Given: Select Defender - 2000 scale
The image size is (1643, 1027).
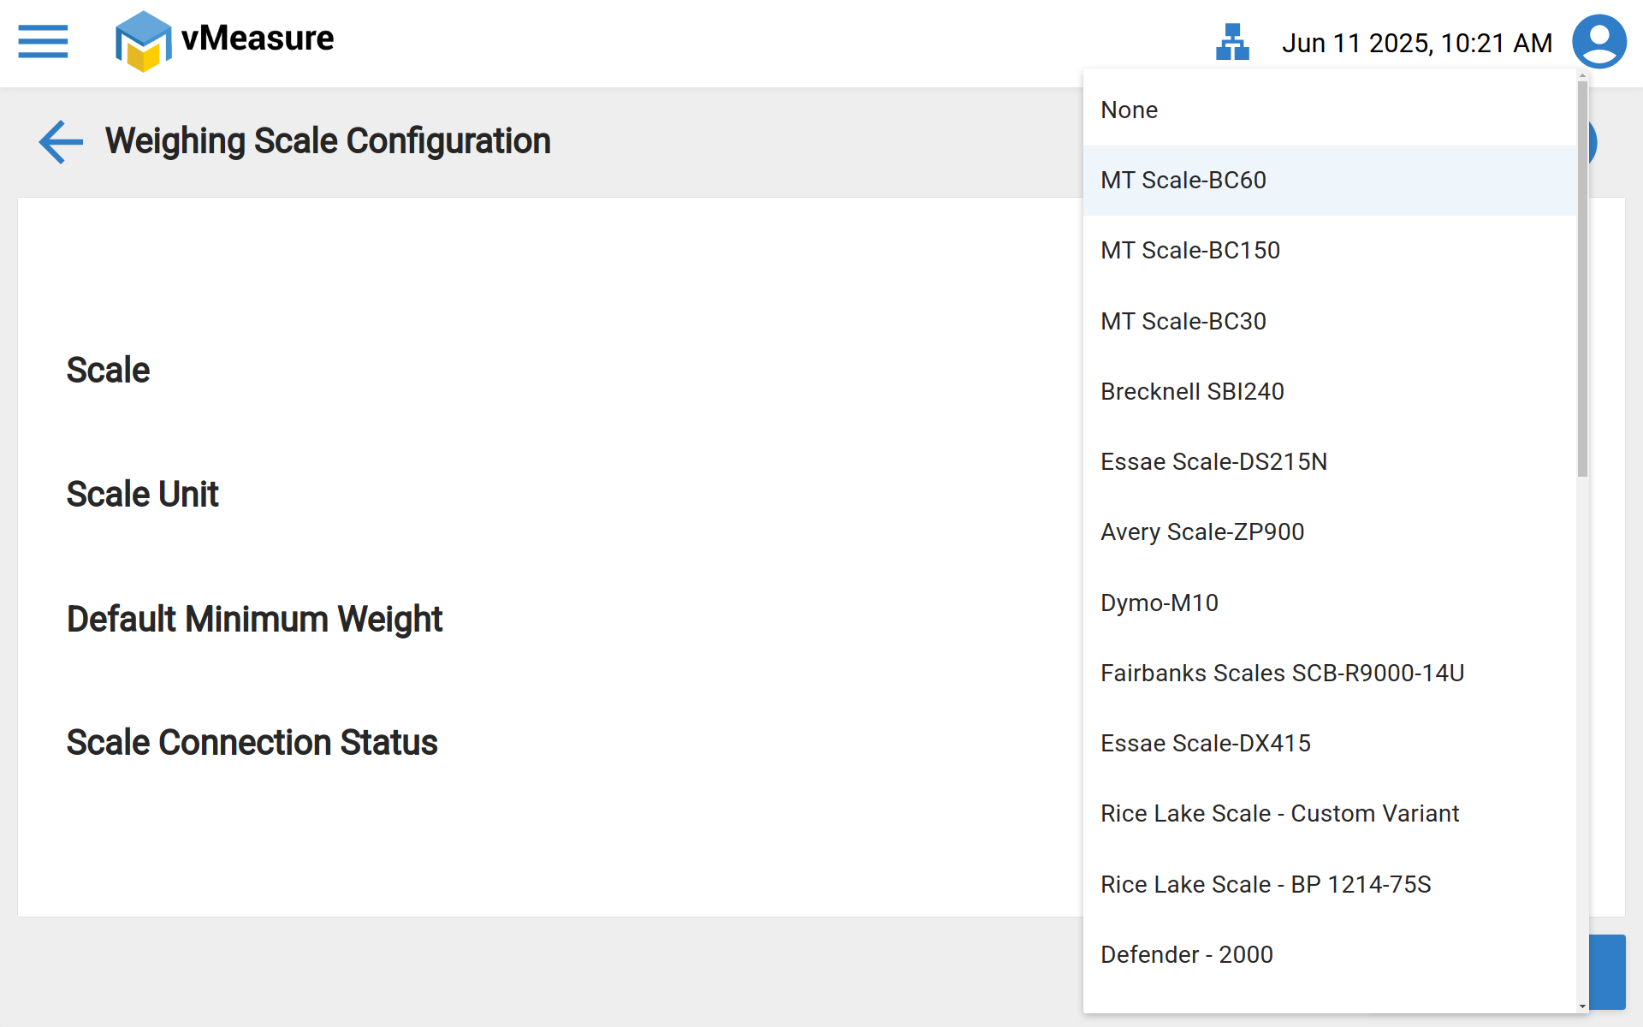Looking at the screenshot, I should pos(1186,954).
